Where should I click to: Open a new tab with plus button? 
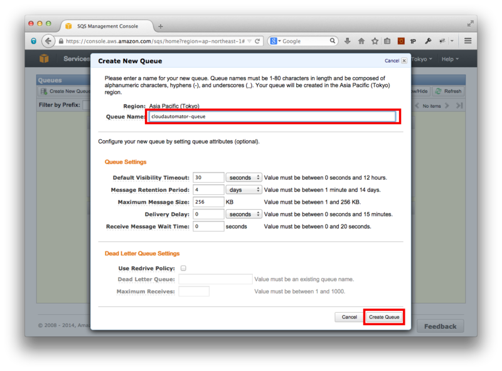pos(161,26)
